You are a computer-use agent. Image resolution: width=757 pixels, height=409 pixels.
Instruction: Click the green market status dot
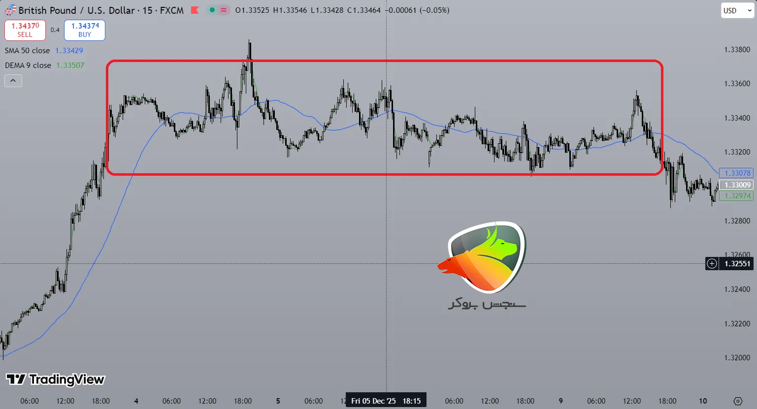click(x=212, y=10)
